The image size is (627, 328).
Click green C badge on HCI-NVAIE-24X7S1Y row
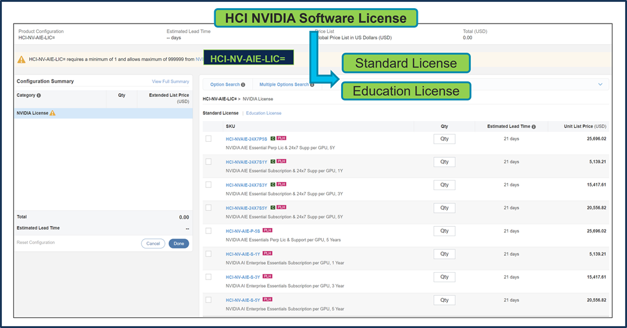click(273, 162)
